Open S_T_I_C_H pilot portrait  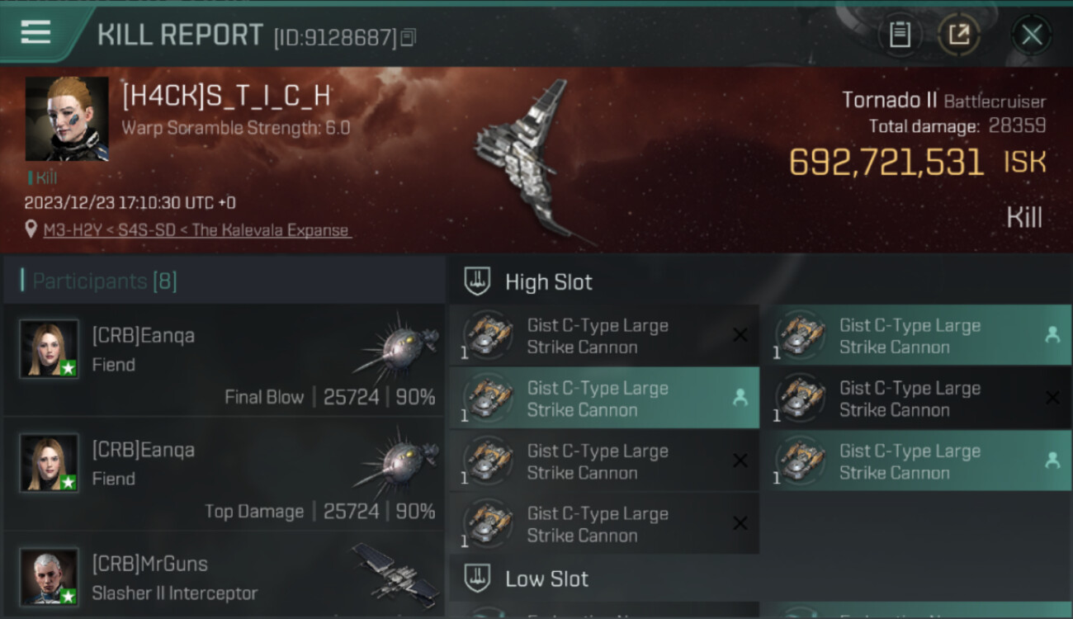pyautogui.click(x=67, y=119)
